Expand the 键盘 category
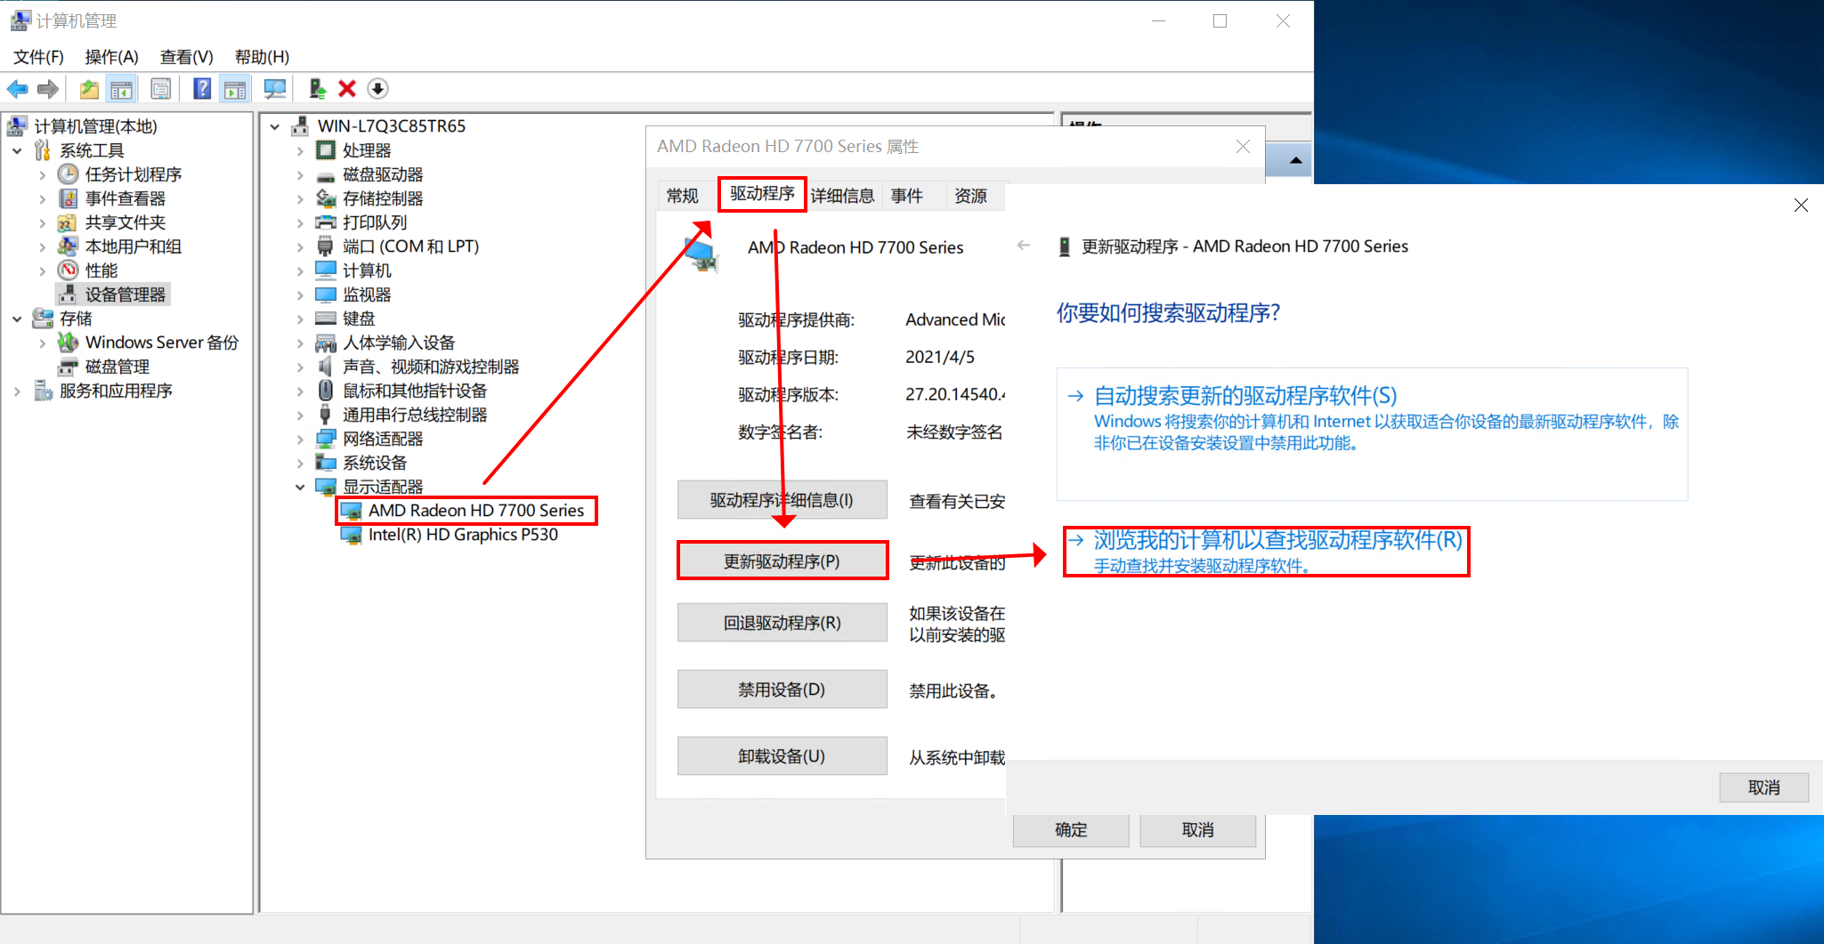This screenshot has width=1824, height=944. pos(300,319)
